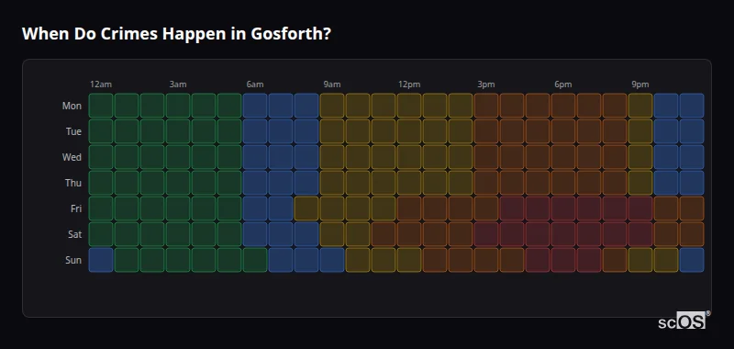
Task: Click the 6pm column label
Action: click(563, 84)
